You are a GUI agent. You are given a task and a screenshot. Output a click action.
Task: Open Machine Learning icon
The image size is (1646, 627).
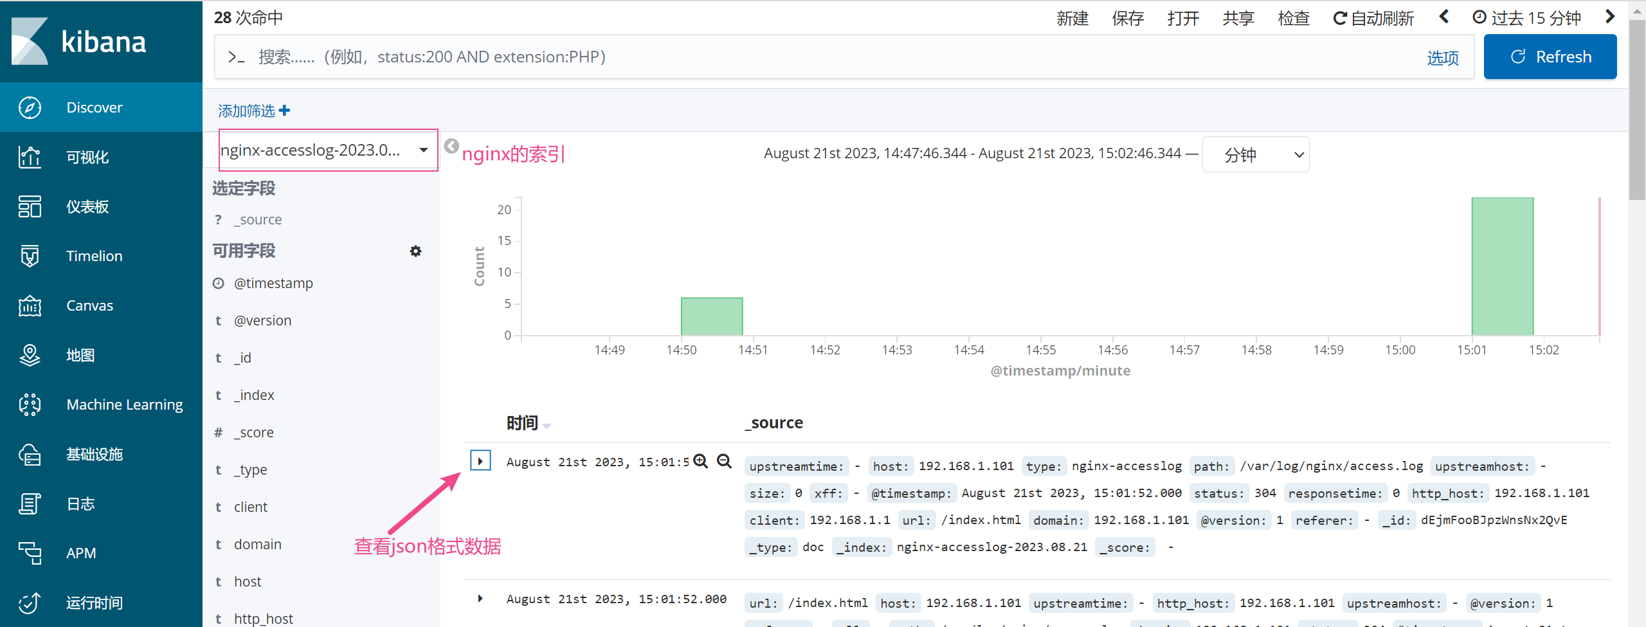coord(30,404)
